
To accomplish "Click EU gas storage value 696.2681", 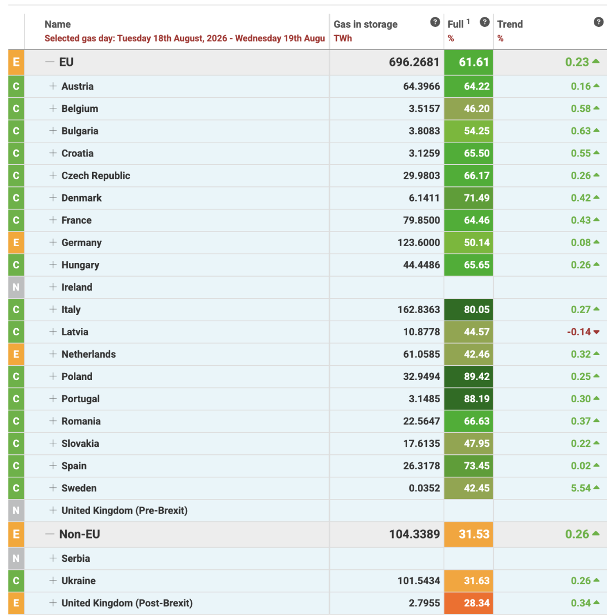I will pyautogui.click(x=414, y=62).
